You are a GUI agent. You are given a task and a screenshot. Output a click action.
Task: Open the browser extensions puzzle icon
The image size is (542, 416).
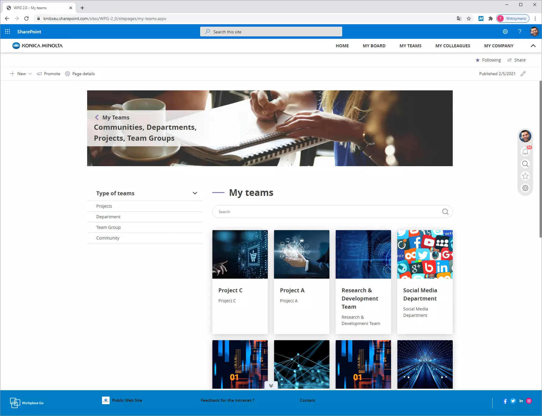[x=490, y=18]
